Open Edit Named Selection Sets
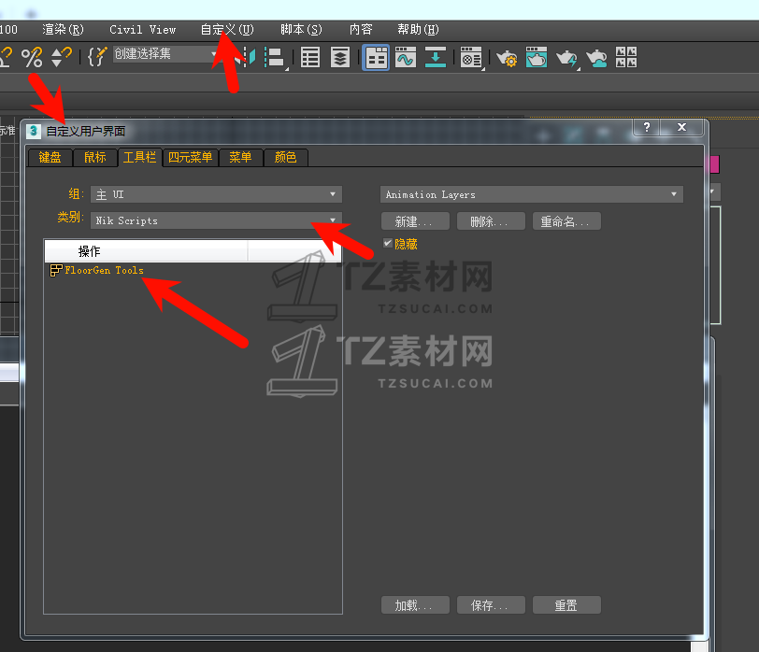 tap(97, 57)
